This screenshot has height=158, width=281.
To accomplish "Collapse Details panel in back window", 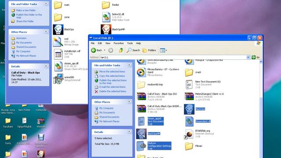I will click(x=46, y=66).
